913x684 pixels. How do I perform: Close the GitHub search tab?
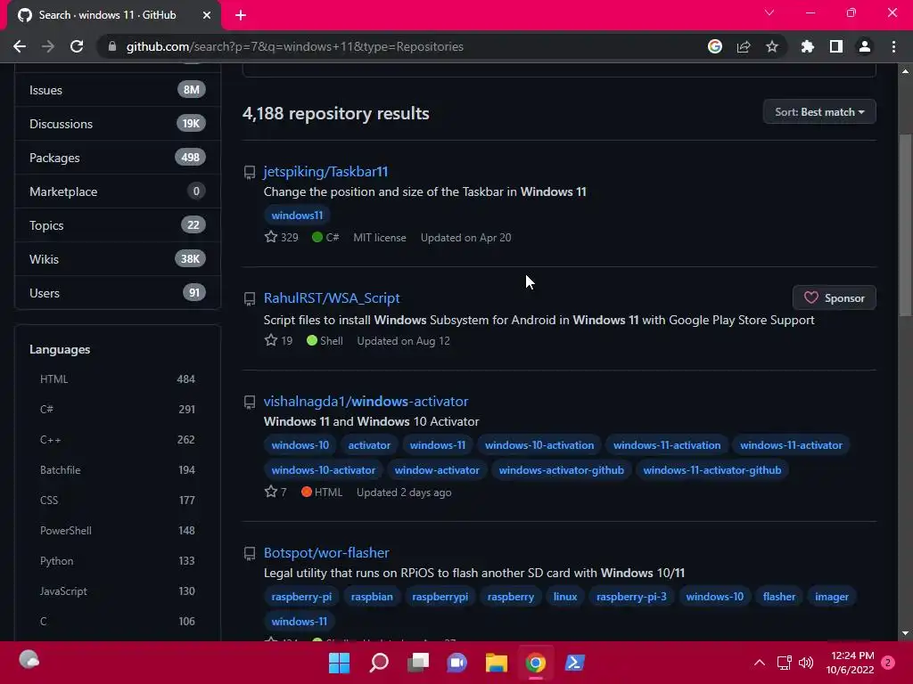point(207,15)
